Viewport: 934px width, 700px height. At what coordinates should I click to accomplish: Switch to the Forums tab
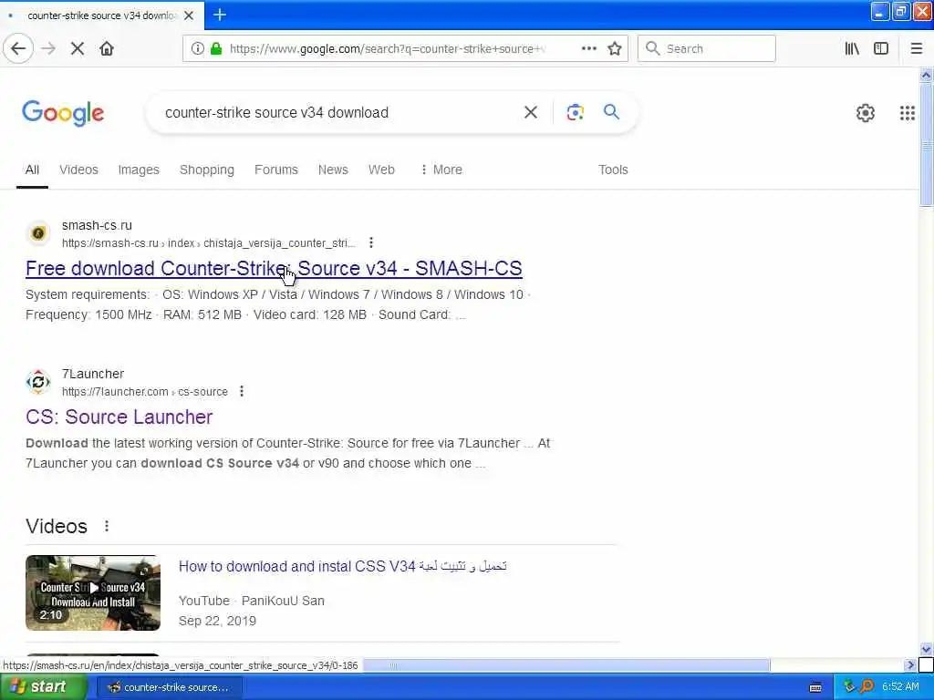(275, 170)
